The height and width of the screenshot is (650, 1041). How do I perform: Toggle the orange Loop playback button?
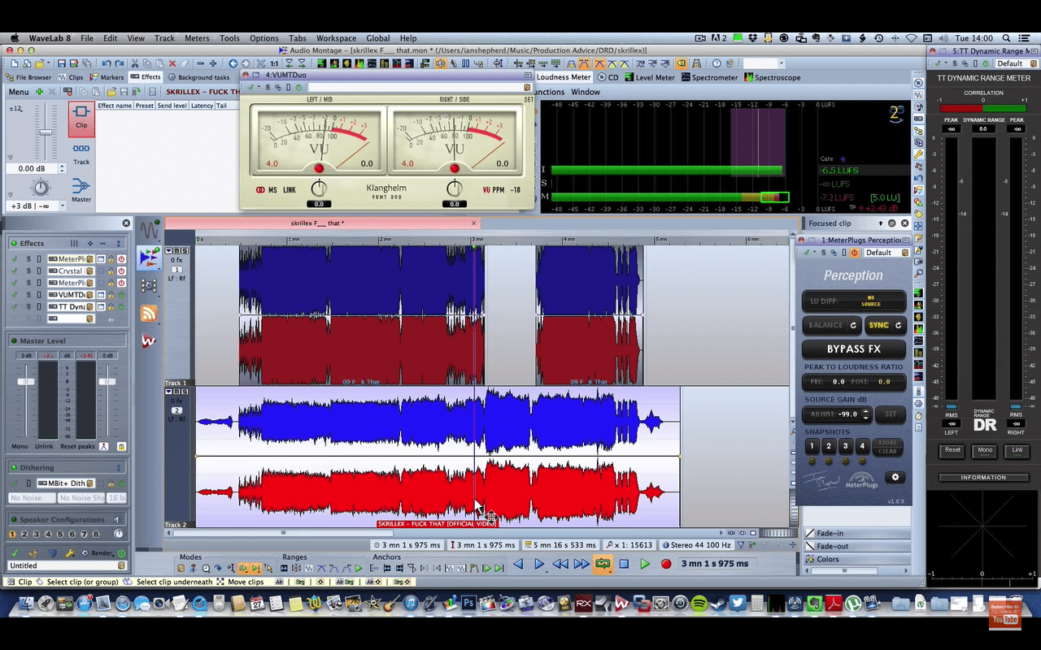(603, 564)
